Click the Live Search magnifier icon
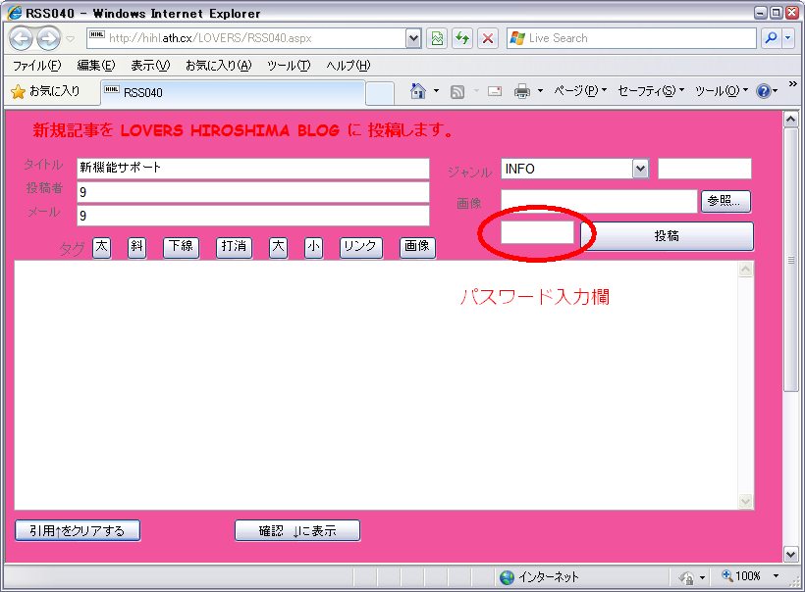Screen dimensions: 805x592 pyautogui.click(x=771, y=38)
